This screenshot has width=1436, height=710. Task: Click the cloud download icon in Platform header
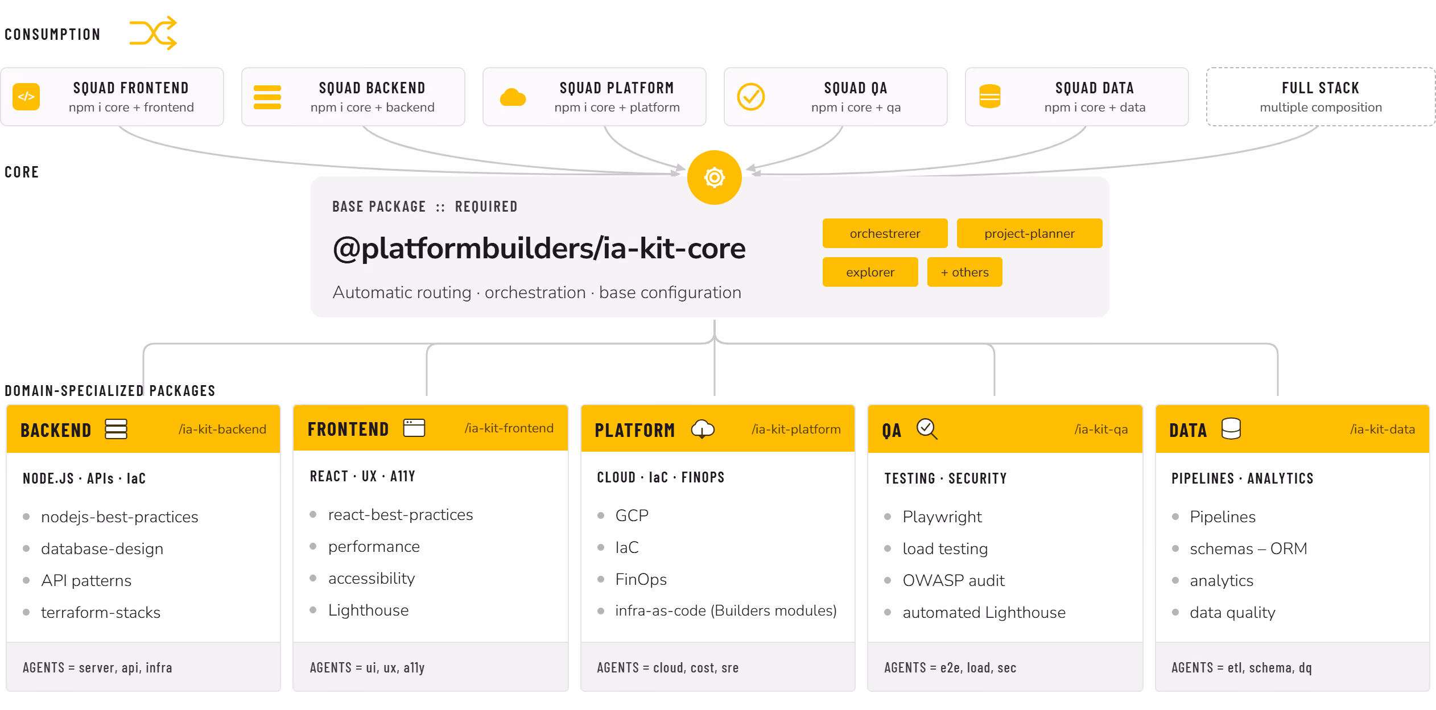[703, 429]
